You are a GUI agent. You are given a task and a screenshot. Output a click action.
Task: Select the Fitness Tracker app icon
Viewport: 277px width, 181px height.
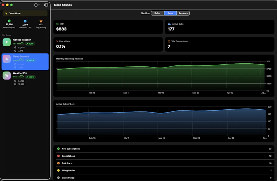pos(7,42)
